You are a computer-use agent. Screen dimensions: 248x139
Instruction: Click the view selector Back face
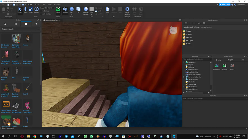pyautogui.click(x=173, y=31)
